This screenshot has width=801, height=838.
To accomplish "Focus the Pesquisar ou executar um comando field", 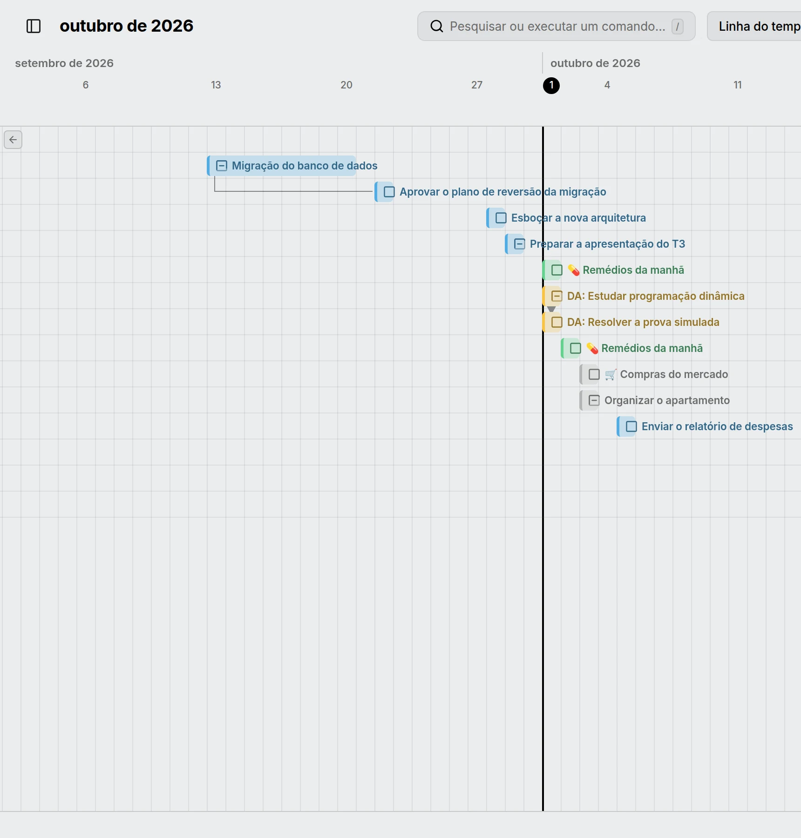I will tap(557, 27).
